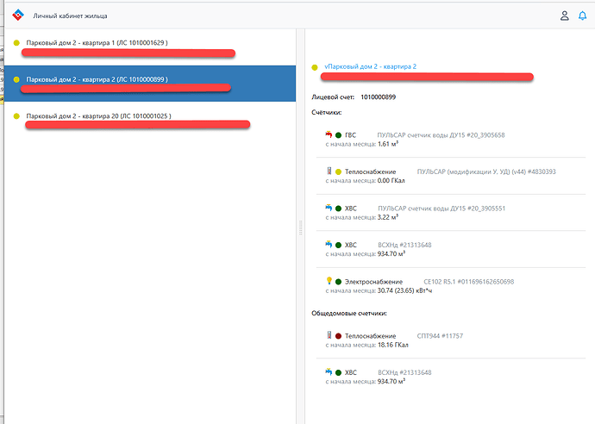Open ПУЛЬСАР (модификации У, УД) #4830393 heat meter
Image resolution: width=595 pixels, height=424 pixels.
click(485, 171)
